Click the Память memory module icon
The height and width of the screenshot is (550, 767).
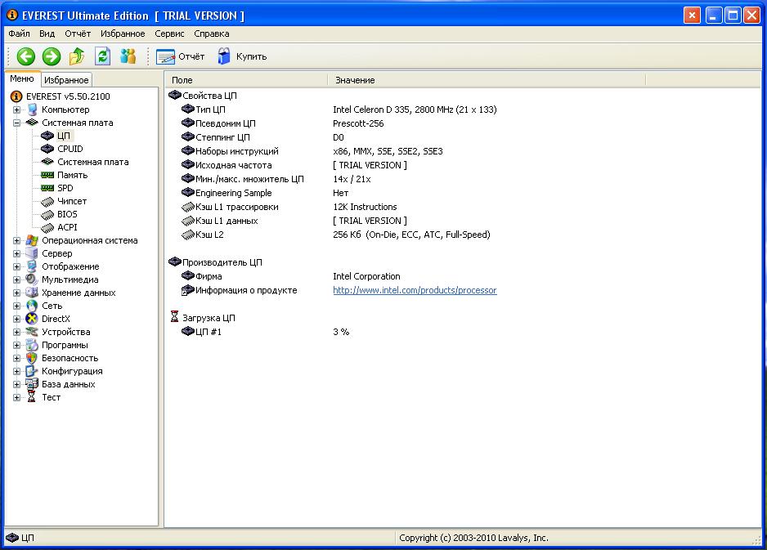pos(47,175)
